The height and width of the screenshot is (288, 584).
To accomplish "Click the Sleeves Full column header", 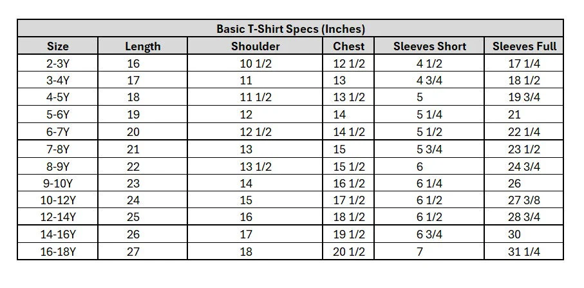I will coord(524,46).
